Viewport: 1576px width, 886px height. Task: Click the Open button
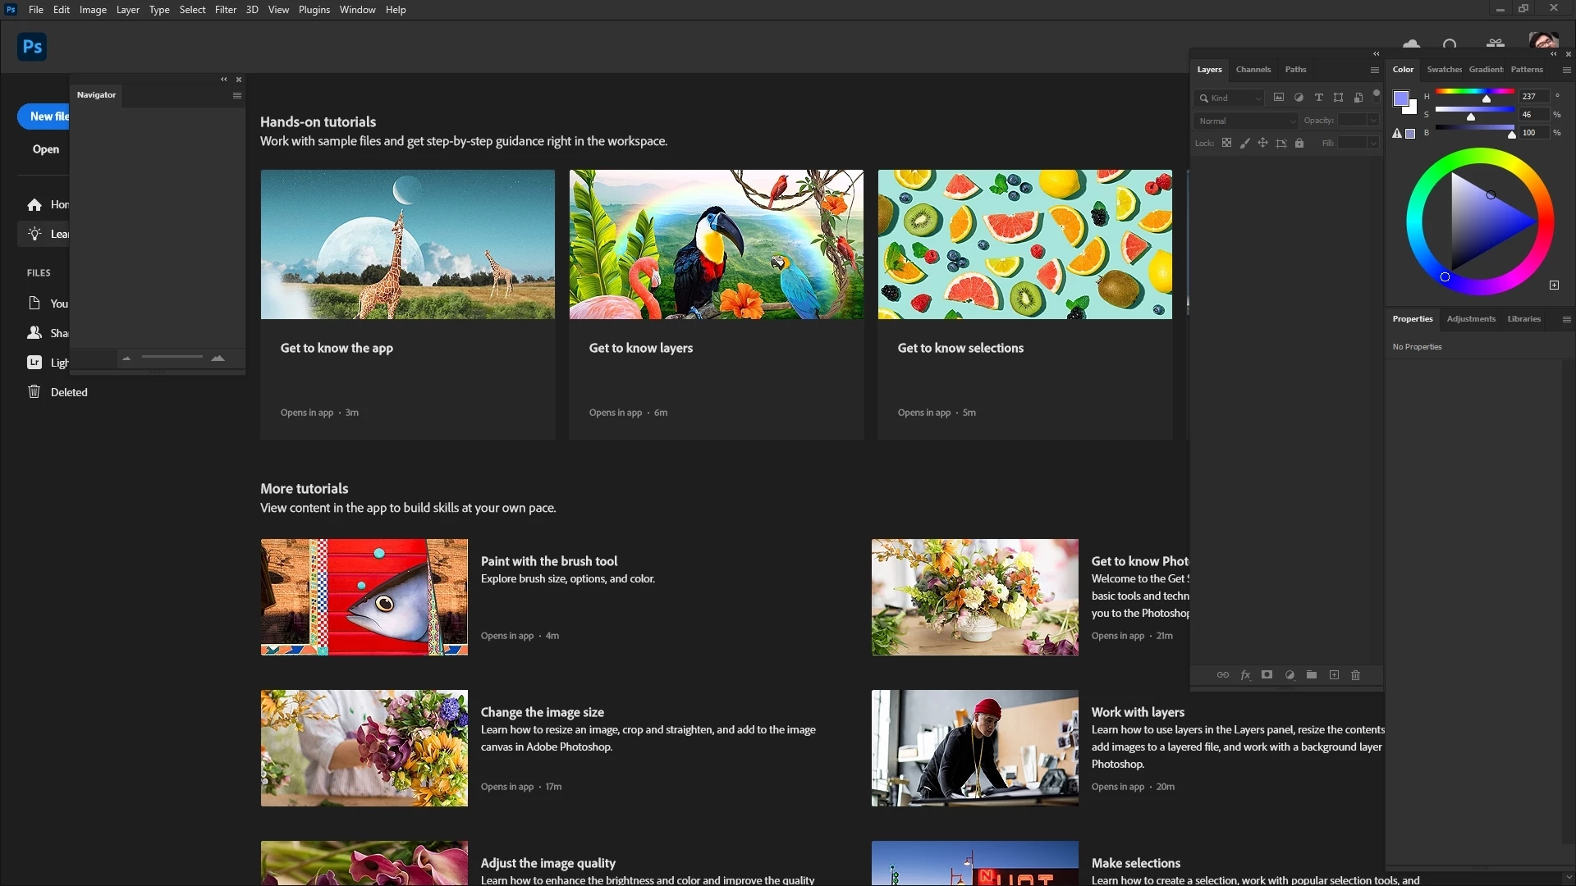tap(46, 149)
